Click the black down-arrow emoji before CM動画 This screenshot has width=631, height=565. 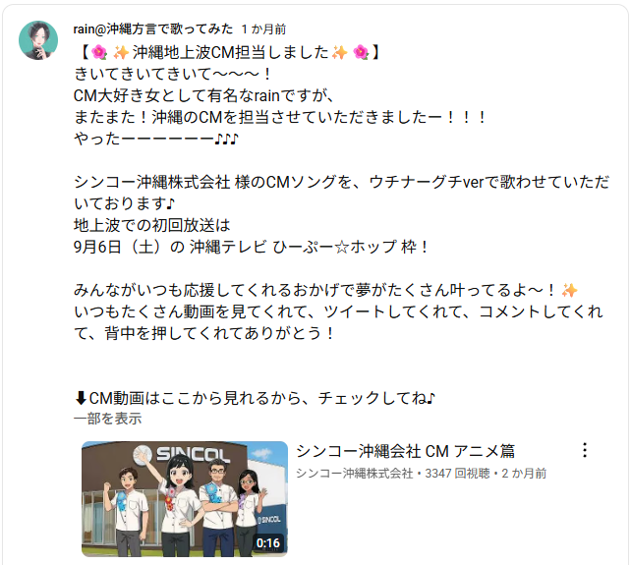coord(81,398)
